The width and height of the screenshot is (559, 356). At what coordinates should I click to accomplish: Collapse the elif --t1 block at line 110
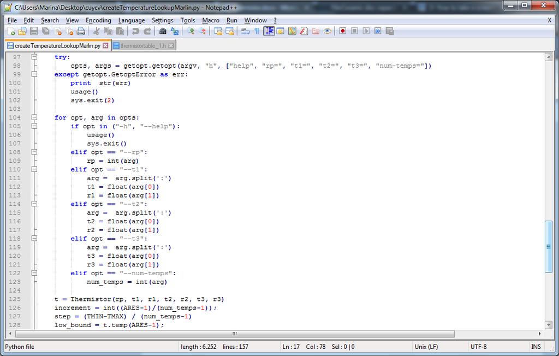click(x=34, y=169)
